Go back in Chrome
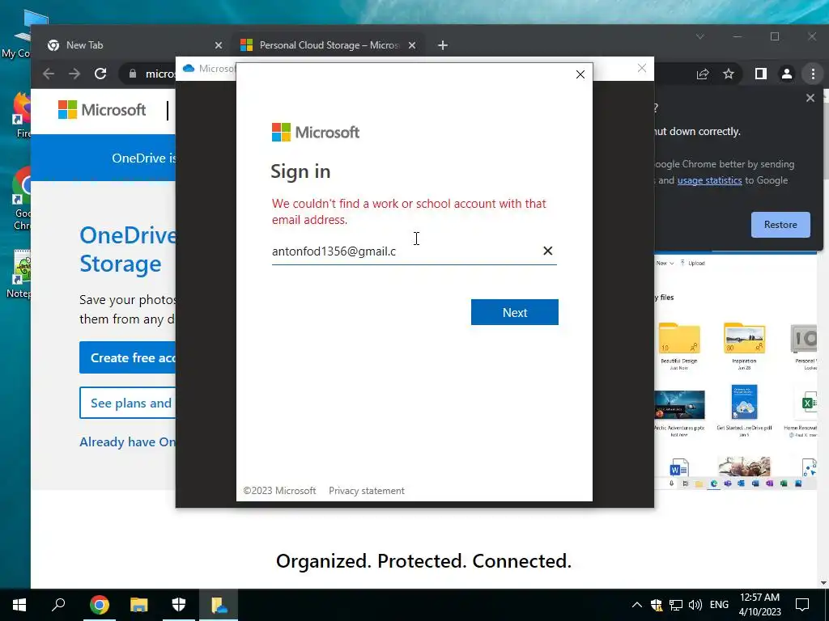Screen dimensions: 829x621 point(49,74)
